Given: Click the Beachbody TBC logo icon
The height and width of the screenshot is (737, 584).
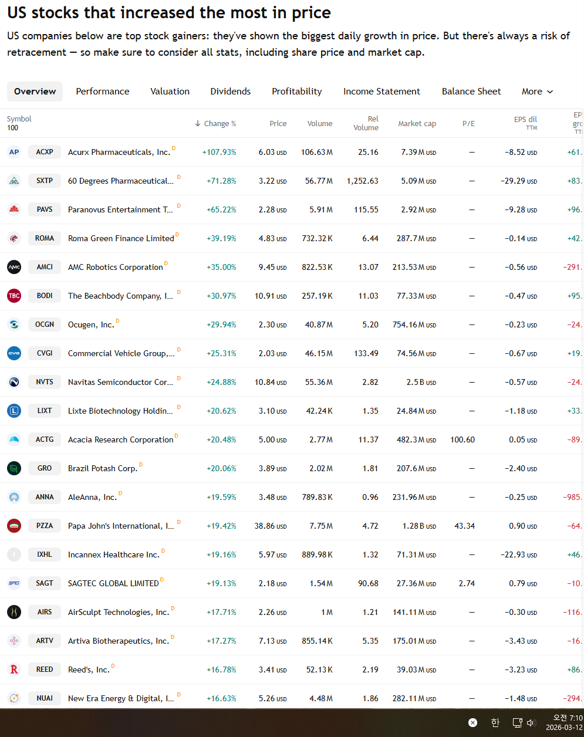Looking at the screenshot, I should 14,296.
